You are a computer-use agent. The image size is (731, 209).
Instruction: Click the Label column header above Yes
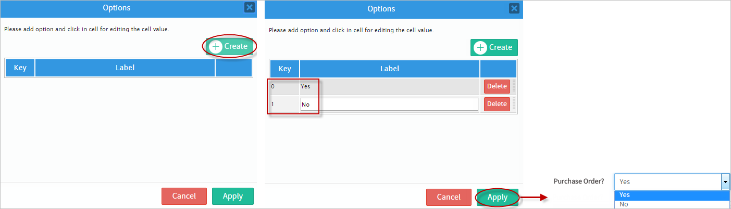click(x=389, y=69)
